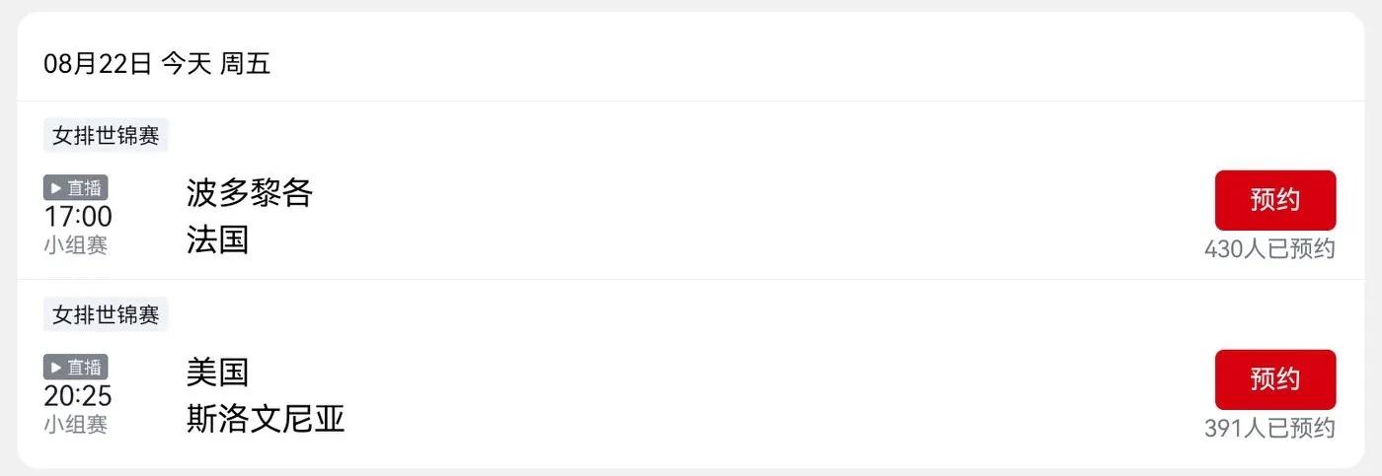The width and height of the screenshot is (1382, 476).
Task: Open the second 女排世锦赛 tag
Action: coord(106,315)
